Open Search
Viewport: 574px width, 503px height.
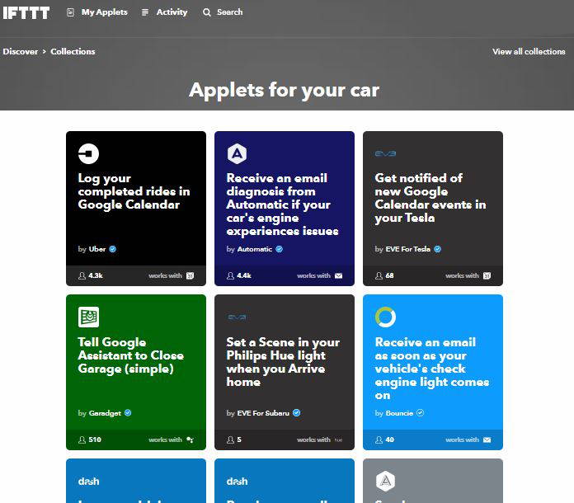point(229,12)
